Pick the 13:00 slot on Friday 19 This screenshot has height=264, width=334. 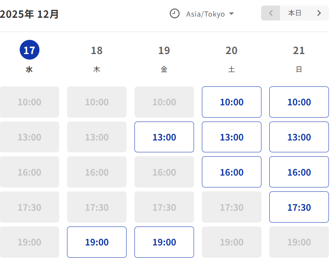164,137
